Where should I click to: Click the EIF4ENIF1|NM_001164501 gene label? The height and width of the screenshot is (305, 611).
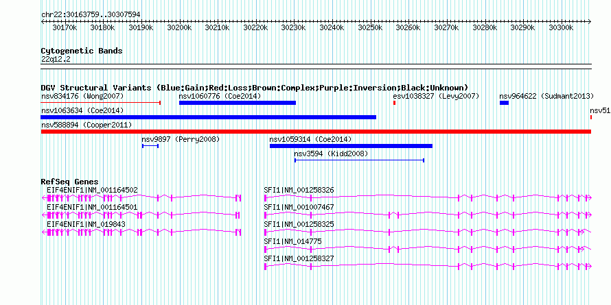pyautogui.click(x=92, y=207)
